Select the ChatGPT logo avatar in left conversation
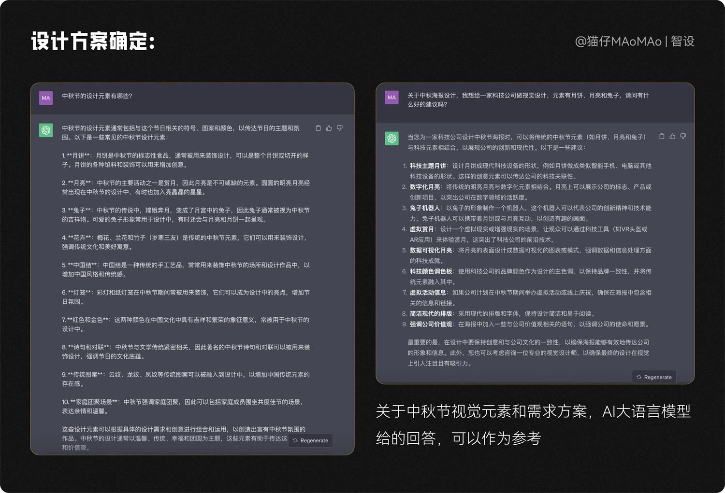The width and height of the screenshot is (725, 493). 46,130
